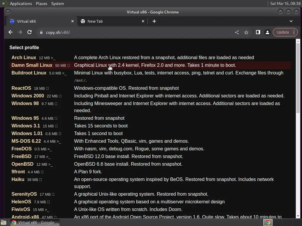The image size is (302, 226).
Task: Open the Places menu
Action: tap(41, 4)
